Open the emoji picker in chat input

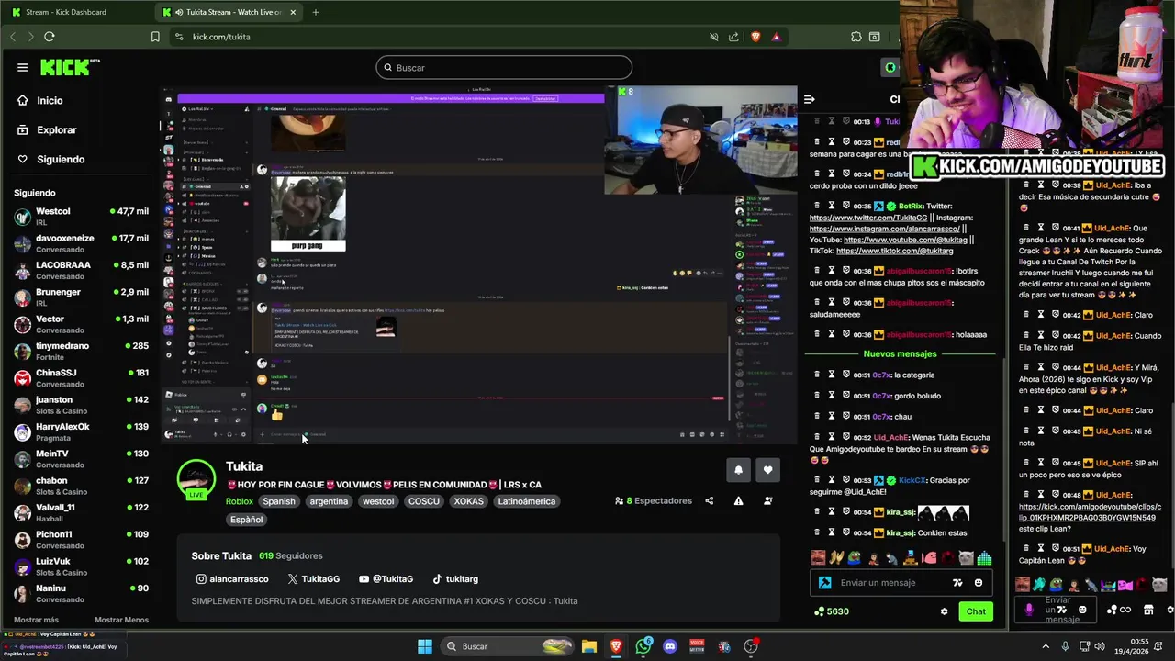979,583
